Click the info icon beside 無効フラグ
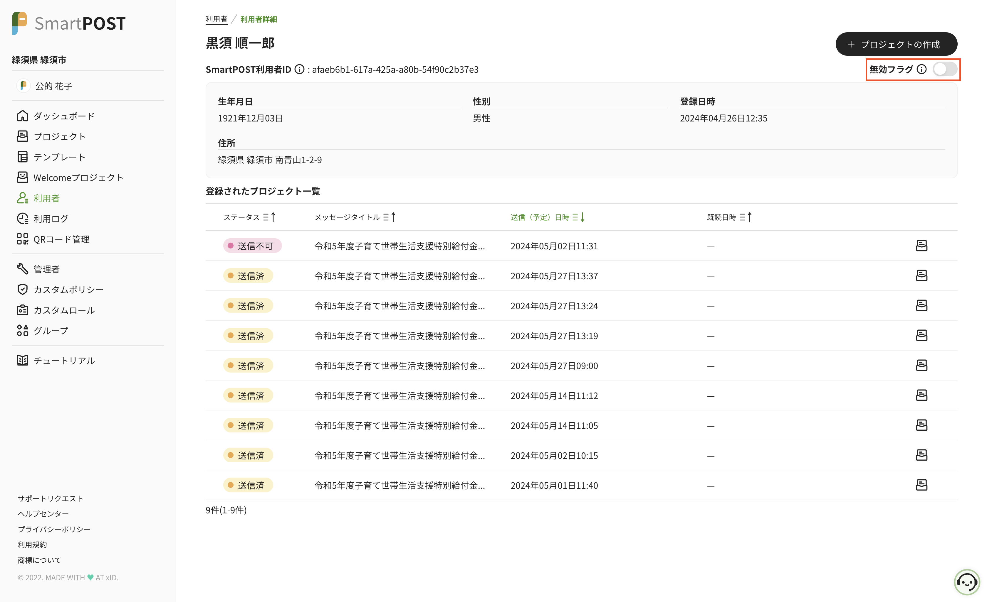The image size is (987, 602). pyautogui.click(x=922, y=69)
